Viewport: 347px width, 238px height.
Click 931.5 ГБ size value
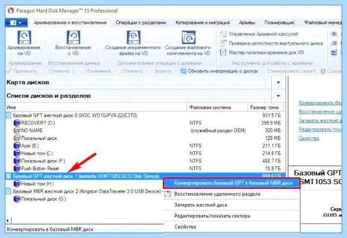[x=271, y=116]
